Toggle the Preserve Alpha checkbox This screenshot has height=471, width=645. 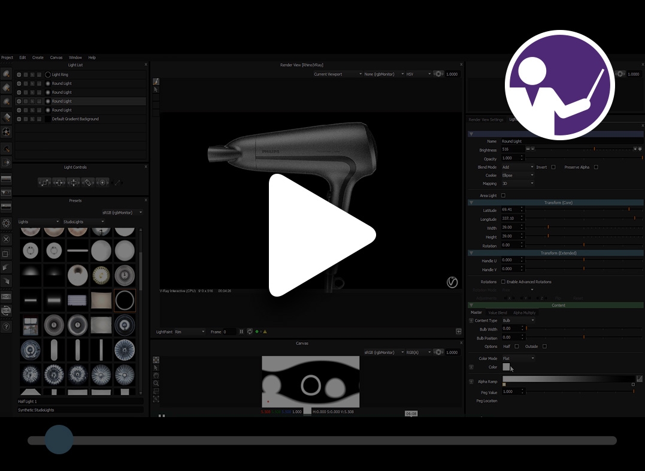click(596, 167)
